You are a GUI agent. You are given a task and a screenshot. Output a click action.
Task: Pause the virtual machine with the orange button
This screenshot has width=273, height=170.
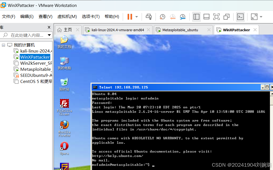pos(130,17)
